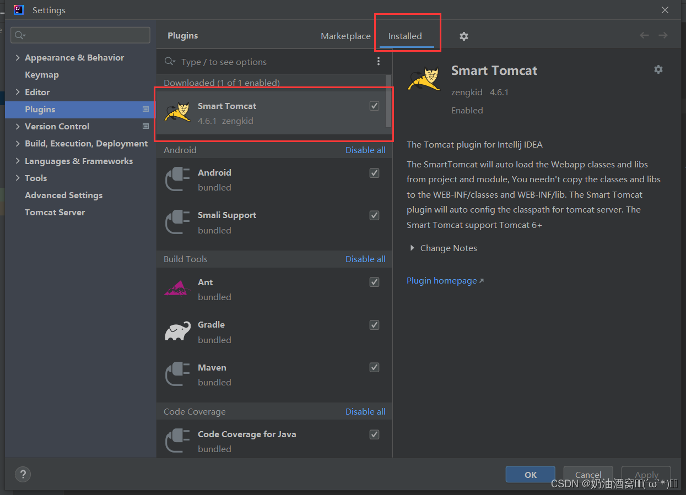
Task: Click the search icon in plugin filter
Action: pyautogui.click(x=170, y=62)
